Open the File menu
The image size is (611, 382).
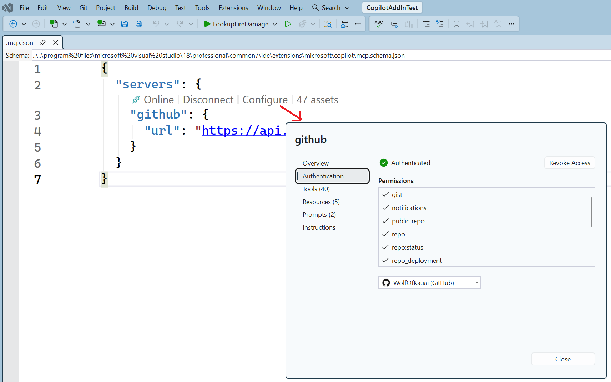24,7
